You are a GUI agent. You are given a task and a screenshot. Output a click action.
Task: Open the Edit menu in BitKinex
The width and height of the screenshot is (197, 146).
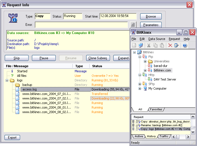[x=142, y=39]
